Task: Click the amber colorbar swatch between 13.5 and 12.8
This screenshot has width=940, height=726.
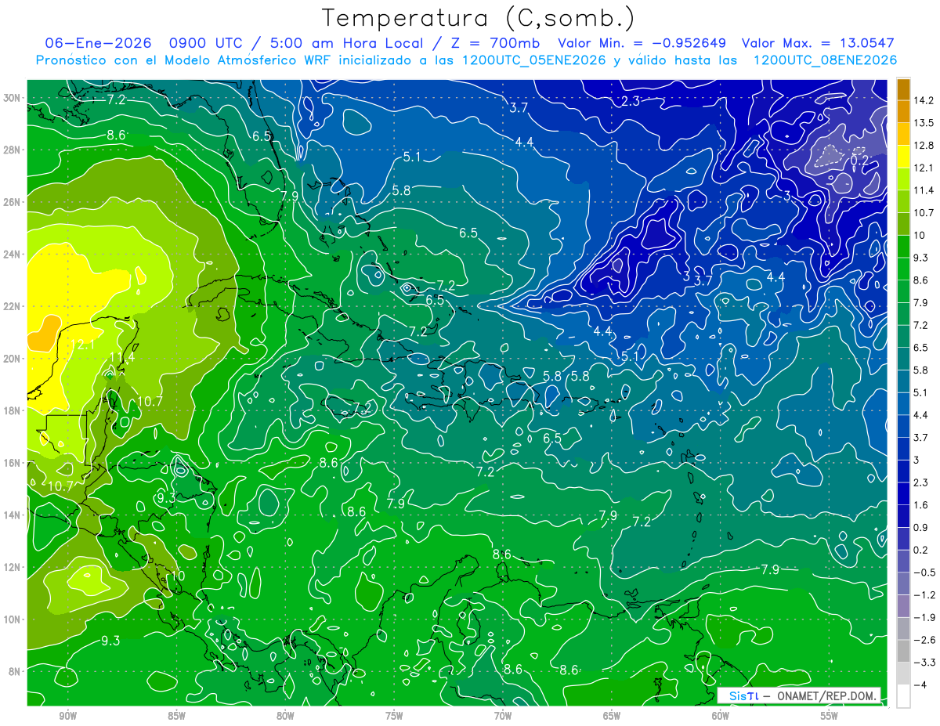Action: [903, 133]
